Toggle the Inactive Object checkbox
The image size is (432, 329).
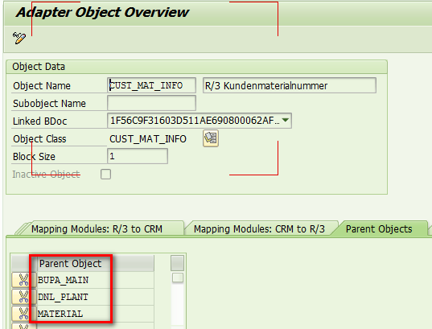(x=106, y=174)
